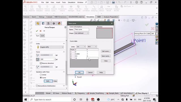The width and height of the screenshot is (181, 102).
Task: Switch to the Split tab in Force/Torque
Action: click(x=42, y=36)
